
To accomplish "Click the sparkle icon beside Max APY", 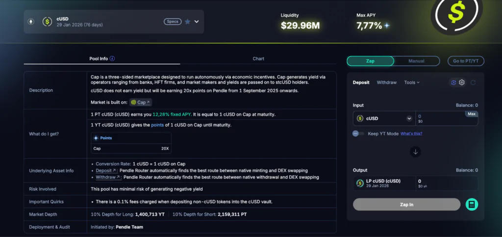I will coord(387,25).
